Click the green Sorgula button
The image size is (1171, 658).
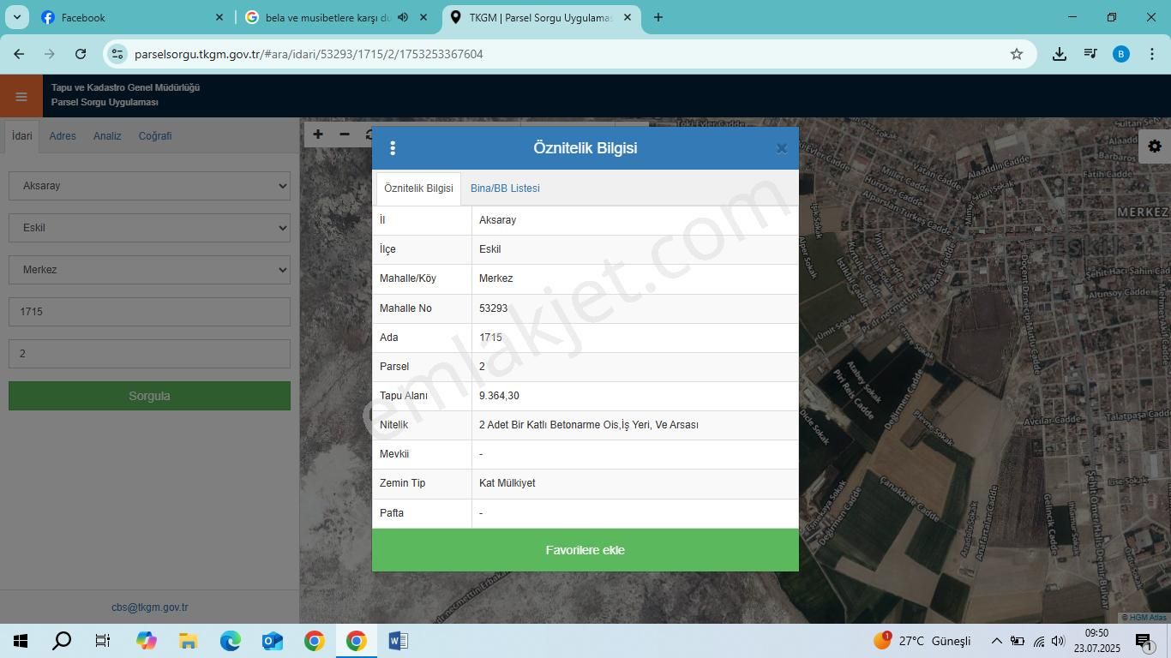149,396
